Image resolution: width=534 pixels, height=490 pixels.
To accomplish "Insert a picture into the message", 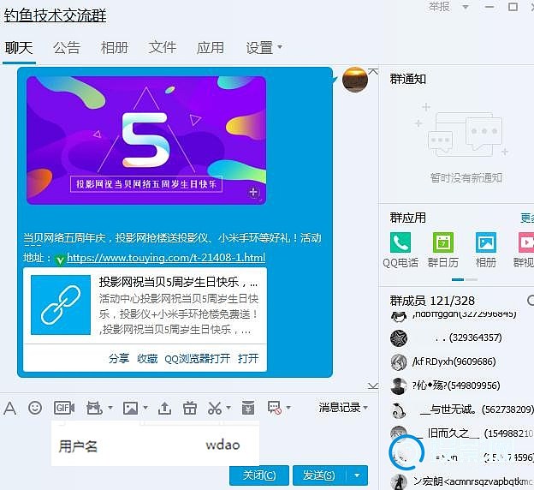I will click(130, 408).
